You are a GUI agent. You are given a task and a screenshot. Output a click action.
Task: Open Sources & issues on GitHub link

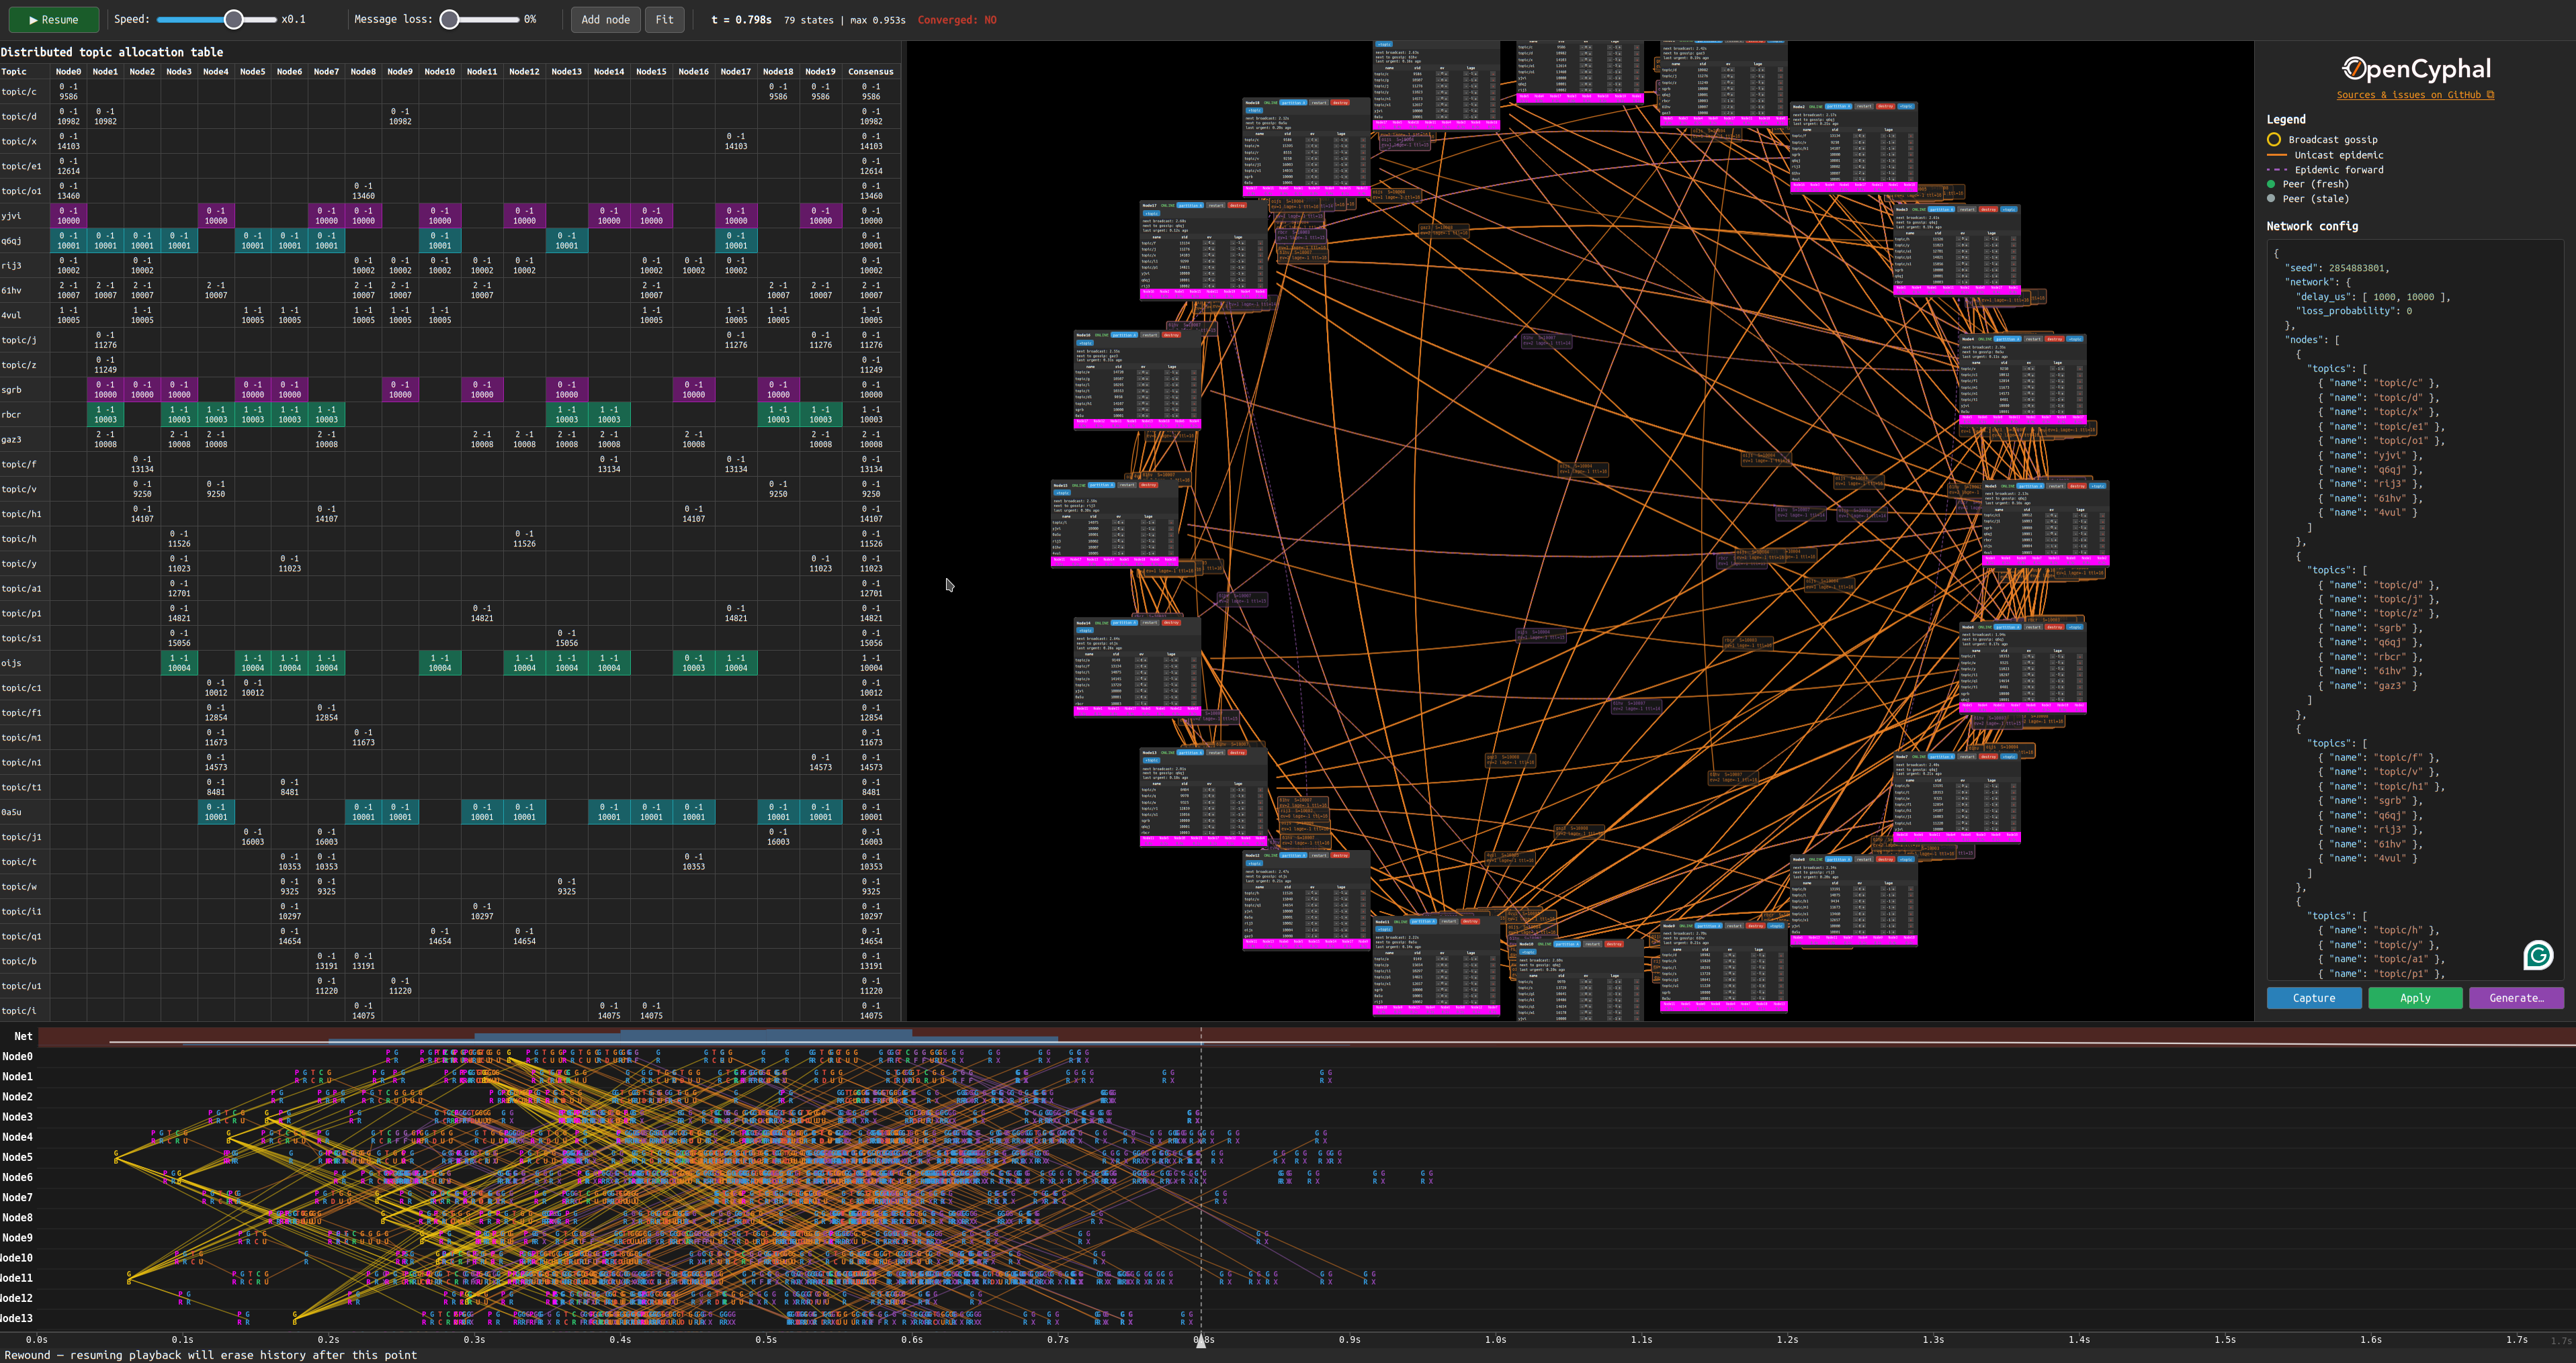[x=2414, y=95]
